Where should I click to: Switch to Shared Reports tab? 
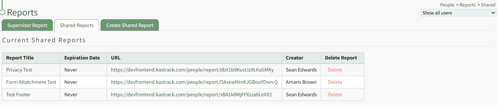(x=77, y=25)
